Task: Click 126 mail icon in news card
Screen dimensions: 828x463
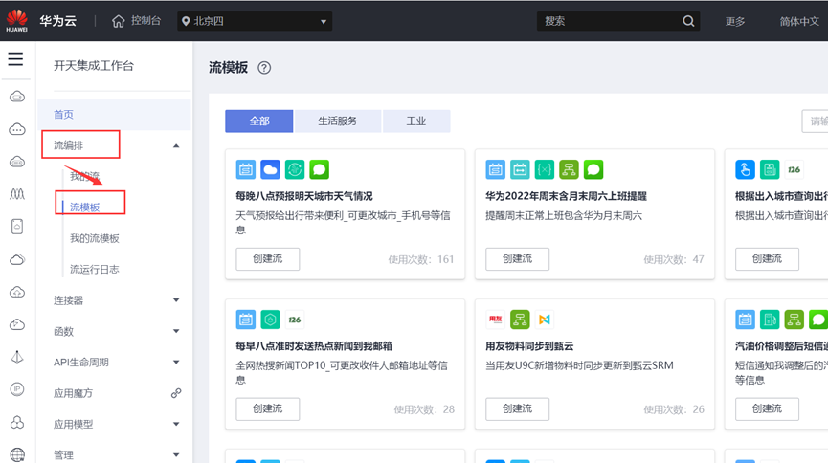Action: pyautogui.click(x=295, y=320)
